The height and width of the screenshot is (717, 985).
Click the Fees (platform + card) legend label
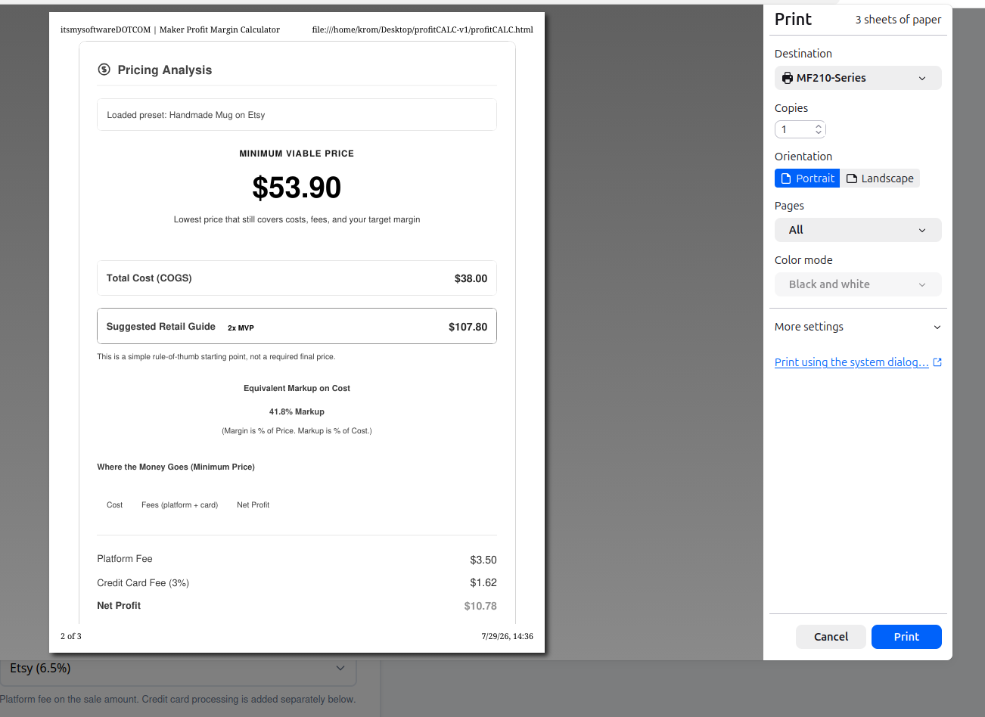pyautogui.click(x=179, y=504)
